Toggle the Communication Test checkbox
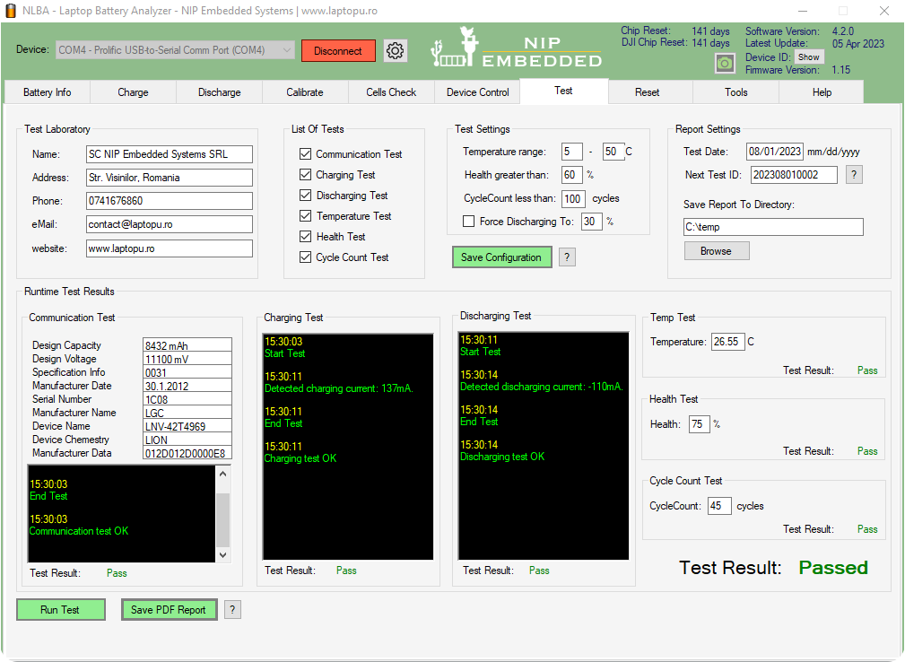905x662 pixels. pos(305,154)
